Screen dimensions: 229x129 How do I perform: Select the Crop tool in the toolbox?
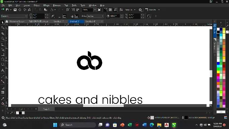(3, 34)
